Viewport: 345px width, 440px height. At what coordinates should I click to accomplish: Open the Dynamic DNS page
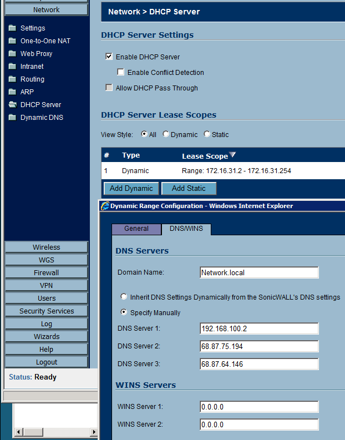point(42,117)
